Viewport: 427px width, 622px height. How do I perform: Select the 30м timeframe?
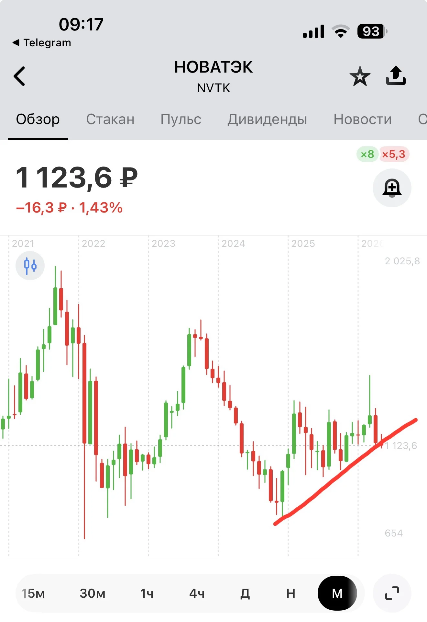93,593
